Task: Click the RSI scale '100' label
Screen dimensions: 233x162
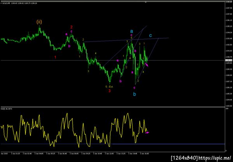Action: point(227,109)
